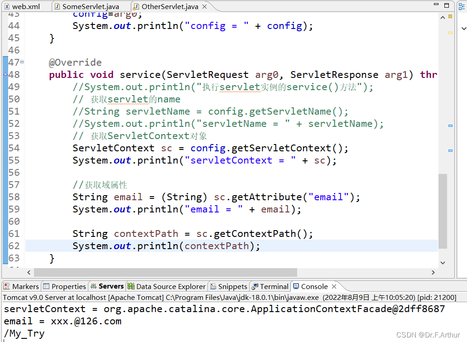Click the editor vertical scrollbar thumb
467x342 pixels.
443,211
